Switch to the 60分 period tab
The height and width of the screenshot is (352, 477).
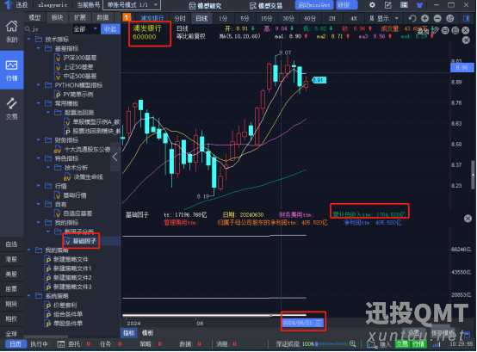(310, 19)
